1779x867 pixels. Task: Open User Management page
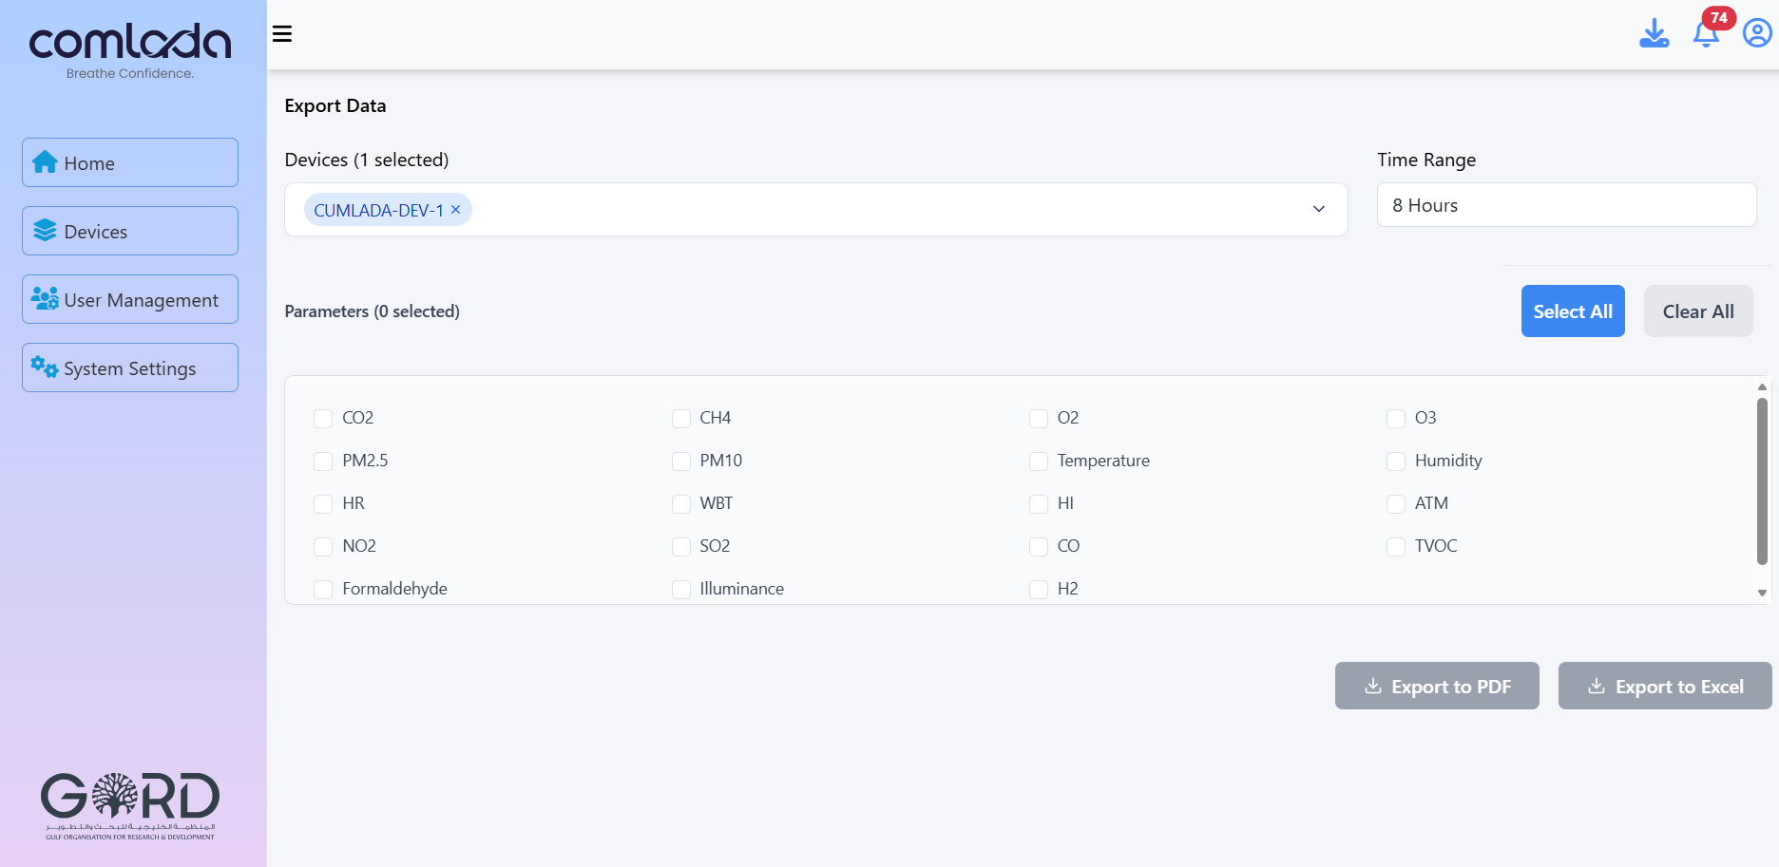click(130, 299)
